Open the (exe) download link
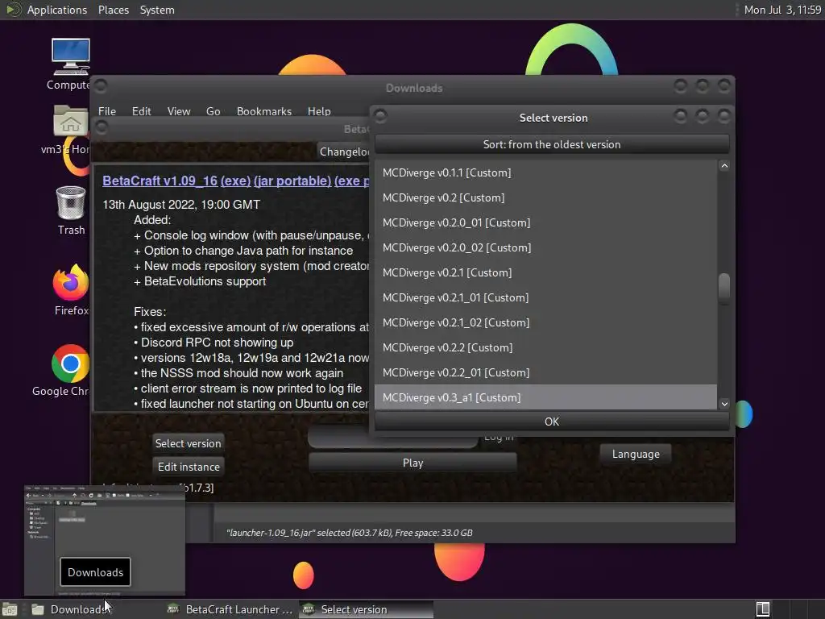Image resolution: width=825 pixels, height=619 pixels. coord(235,181)
